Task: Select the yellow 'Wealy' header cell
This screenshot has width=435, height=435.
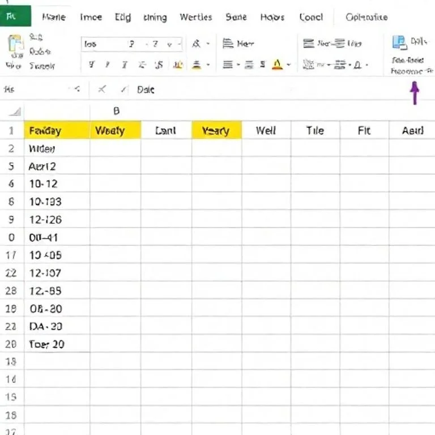Action: pos(116,130)
